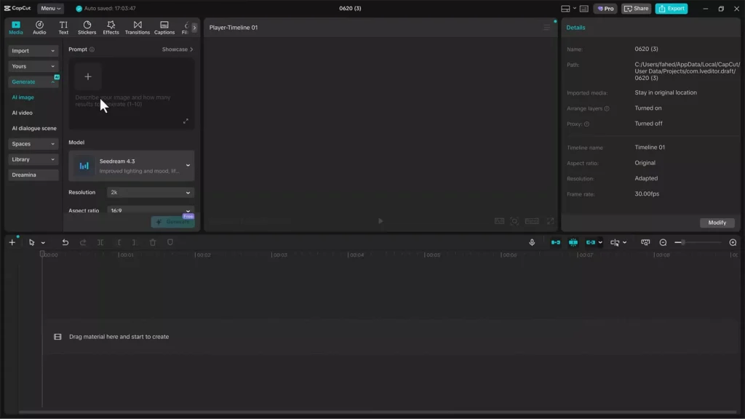
Task: Open the Audio tab
Action: click(x=39, y=28)
